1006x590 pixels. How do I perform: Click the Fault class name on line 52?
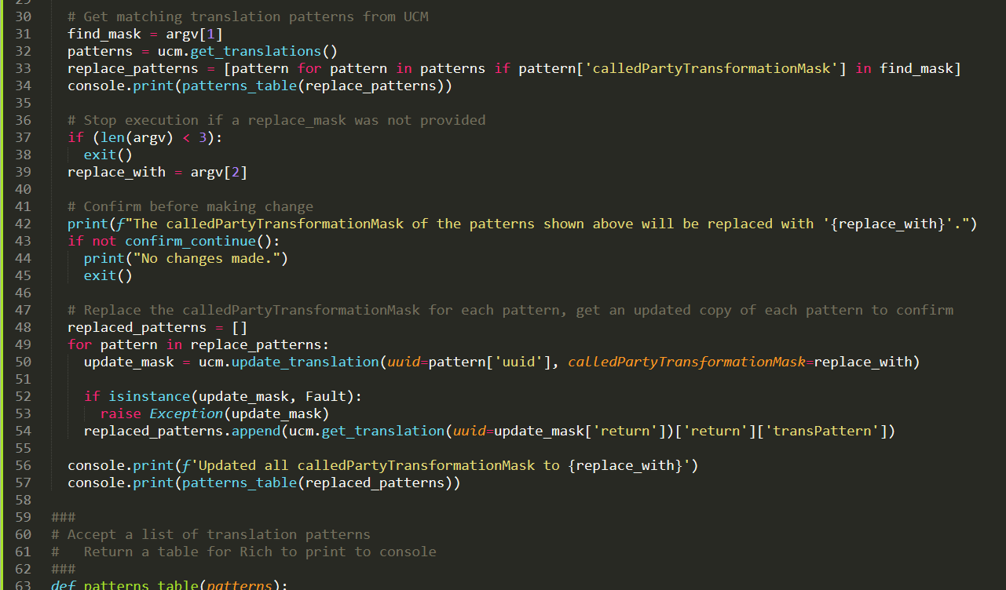[325, 396]
